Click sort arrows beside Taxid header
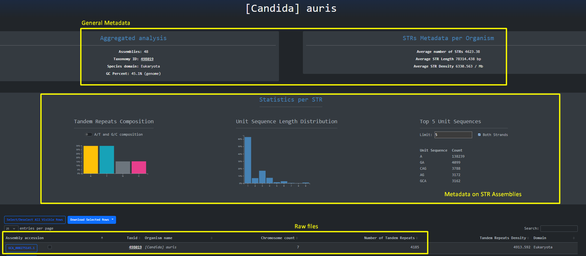 [x=140, y=238]
